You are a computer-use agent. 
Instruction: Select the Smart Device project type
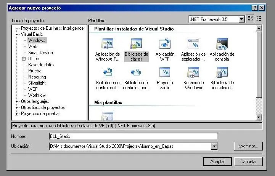coord(40,53)
